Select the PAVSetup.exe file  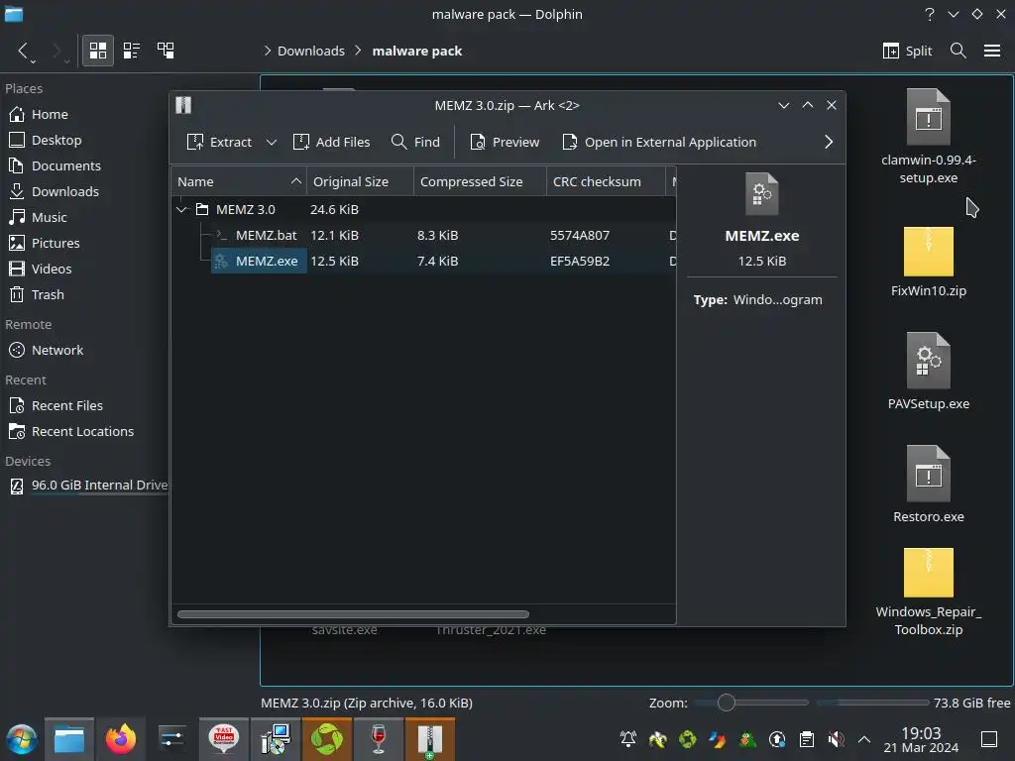coord(928,371)
